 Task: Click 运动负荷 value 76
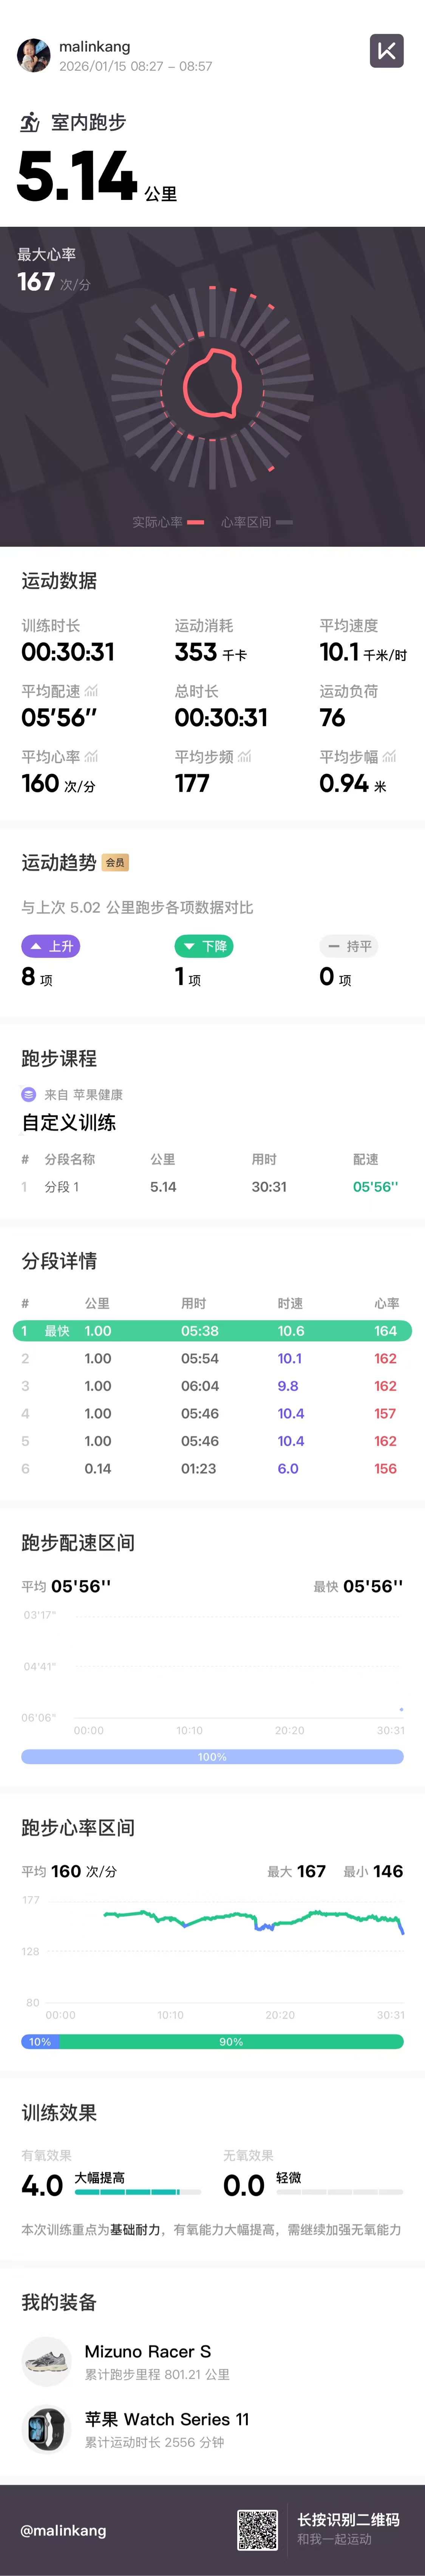point(332,718)
